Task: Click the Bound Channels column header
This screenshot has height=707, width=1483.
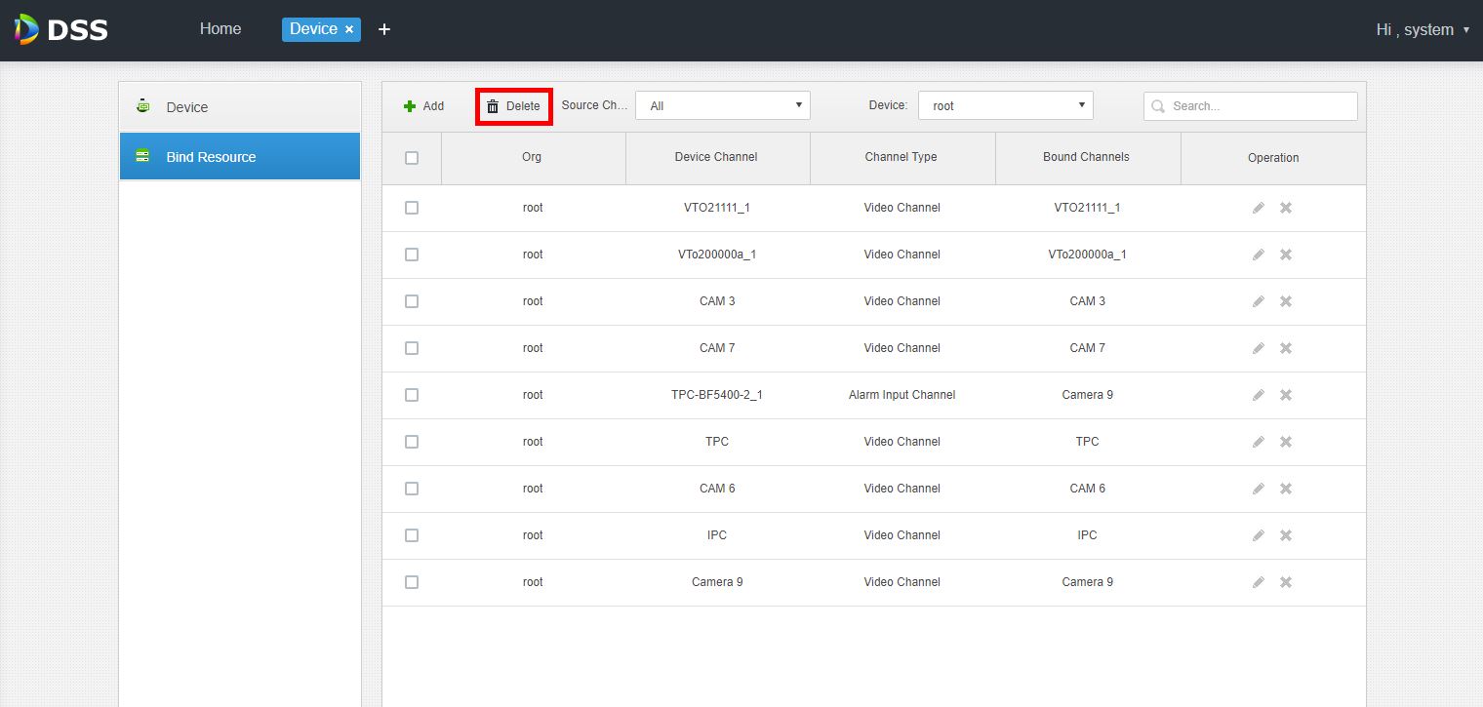Action: point(1086,157)
